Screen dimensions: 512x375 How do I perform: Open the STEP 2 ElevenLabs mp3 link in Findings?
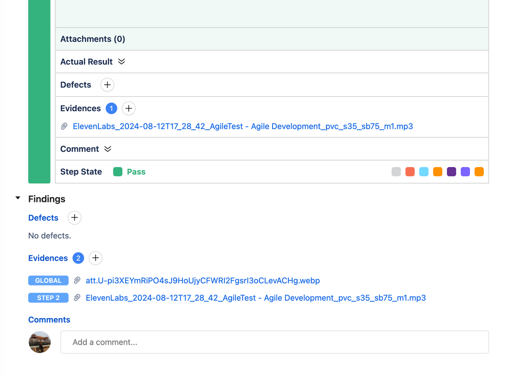(x=256, y=298)
